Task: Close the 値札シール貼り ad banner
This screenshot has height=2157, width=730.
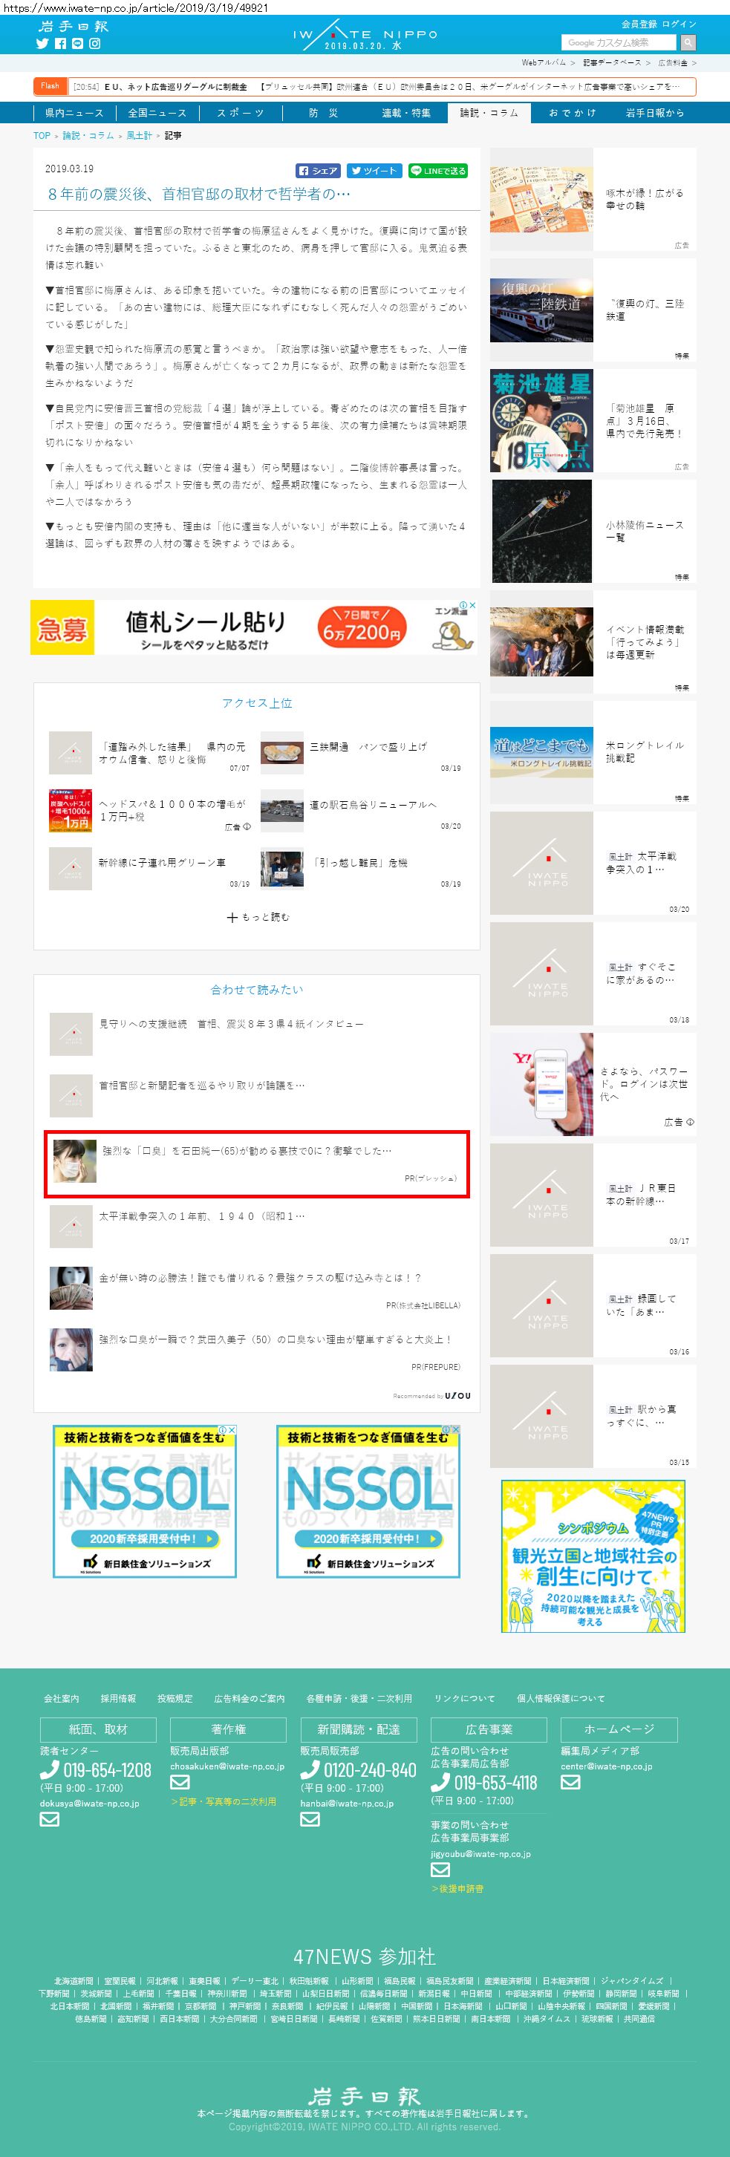Action: click(x=472, y=604)
